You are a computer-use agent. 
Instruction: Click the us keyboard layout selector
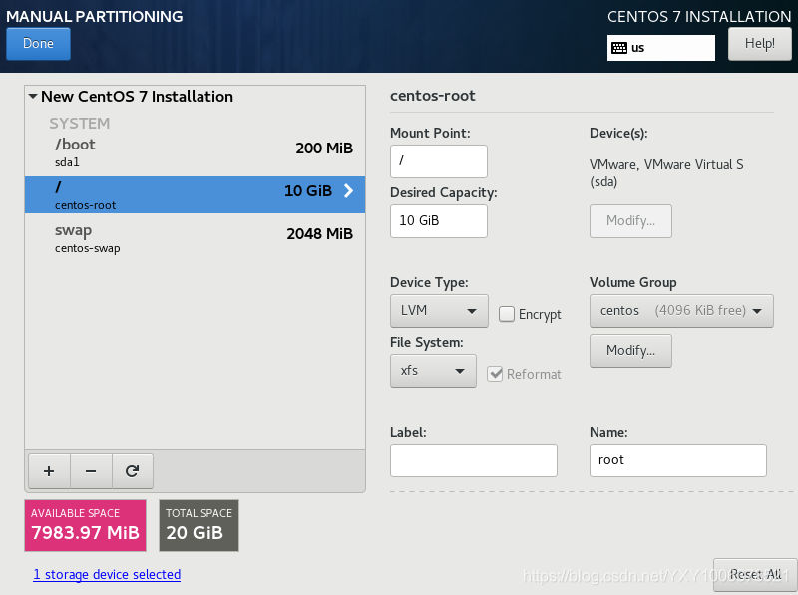point(661,48)
